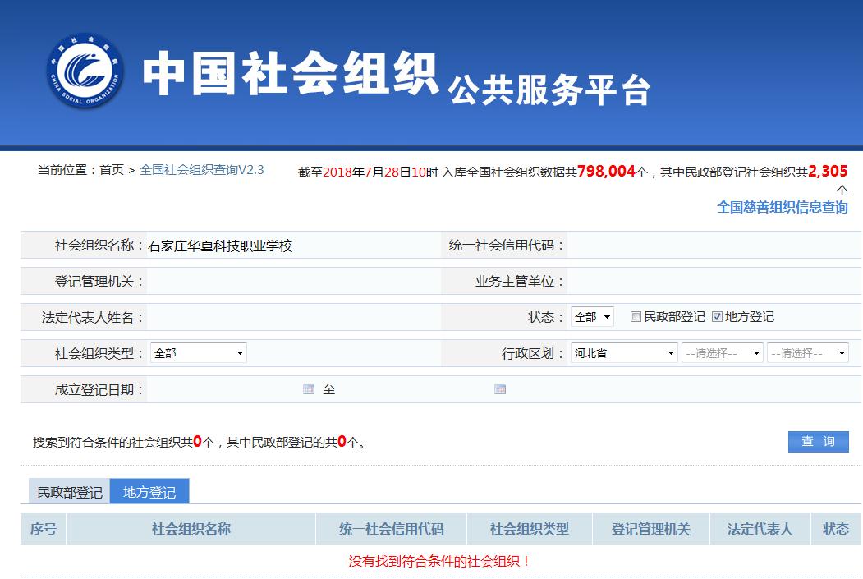
Task: Click the 798,004 total count figure
Action: click(x=606, y=171)
